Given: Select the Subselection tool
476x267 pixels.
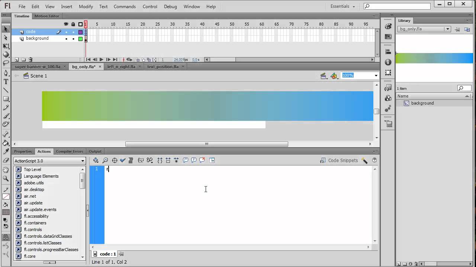Looking at the screenshot, I should (6, 37).
